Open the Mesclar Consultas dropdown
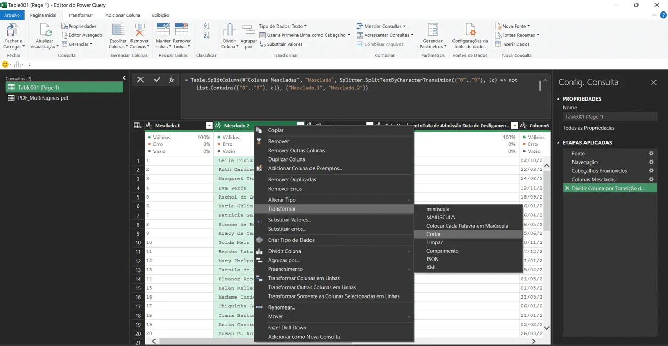This screenshot has width=668, height=346. click(x=381, y=26)
